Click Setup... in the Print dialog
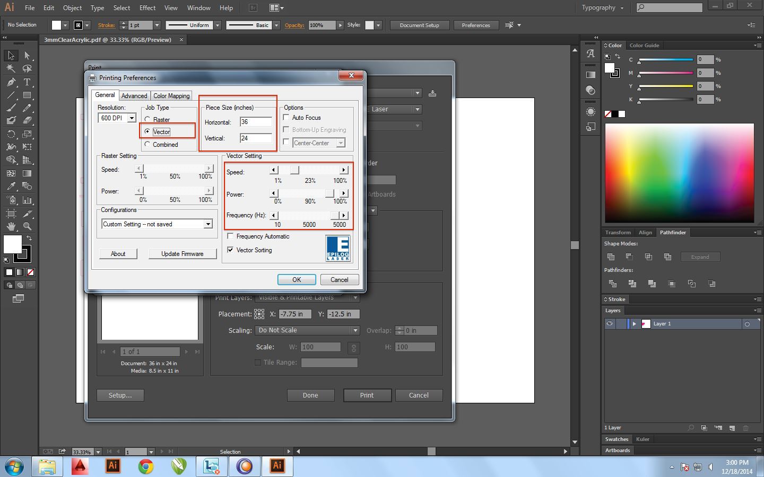This screenshot has height=477, width=764. (120, 395)
